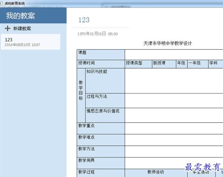
Task: Click the vertical 教学目标 cell
Action: pyautogui.click(x=81, y=95)
